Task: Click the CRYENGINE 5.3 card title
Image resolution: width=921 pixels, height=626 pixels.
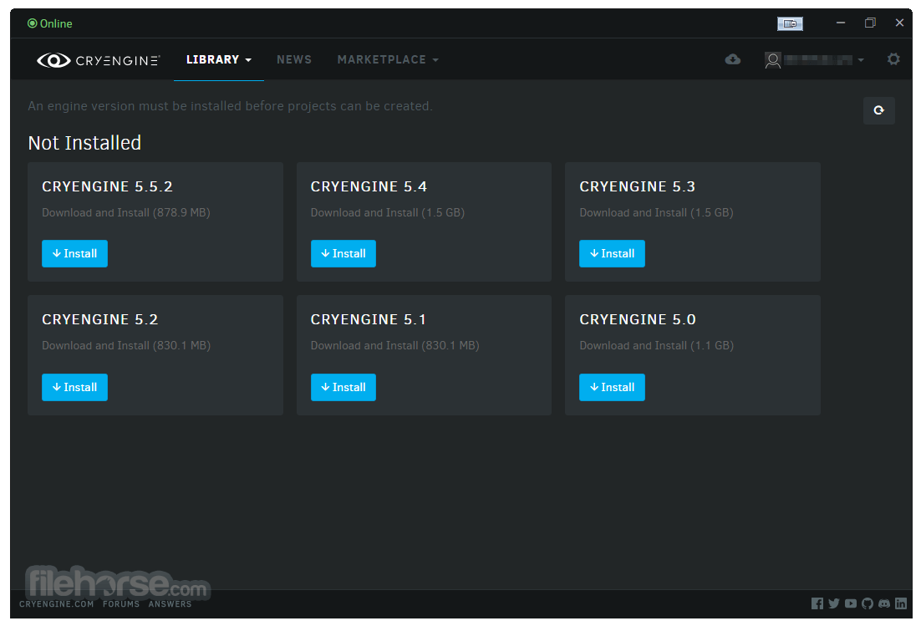Action: coord(638,186)
